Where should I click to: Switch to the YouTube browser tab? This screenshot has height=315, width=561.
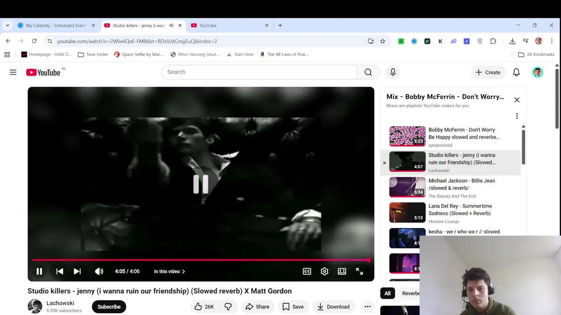click(x=230, y=25)
